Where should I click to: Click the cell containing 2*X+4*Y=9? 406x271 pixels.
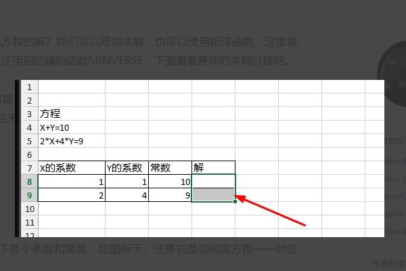[x=72, y=141]
